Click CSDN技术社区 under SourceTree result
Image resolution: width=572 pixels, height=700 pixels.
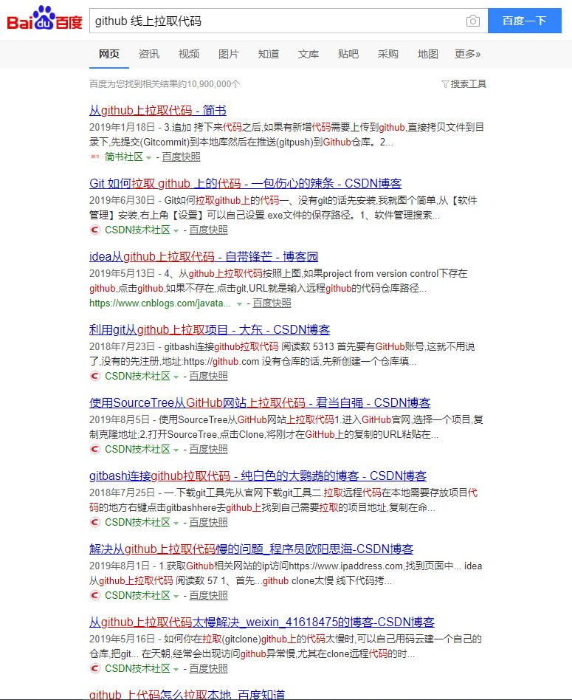137,449
